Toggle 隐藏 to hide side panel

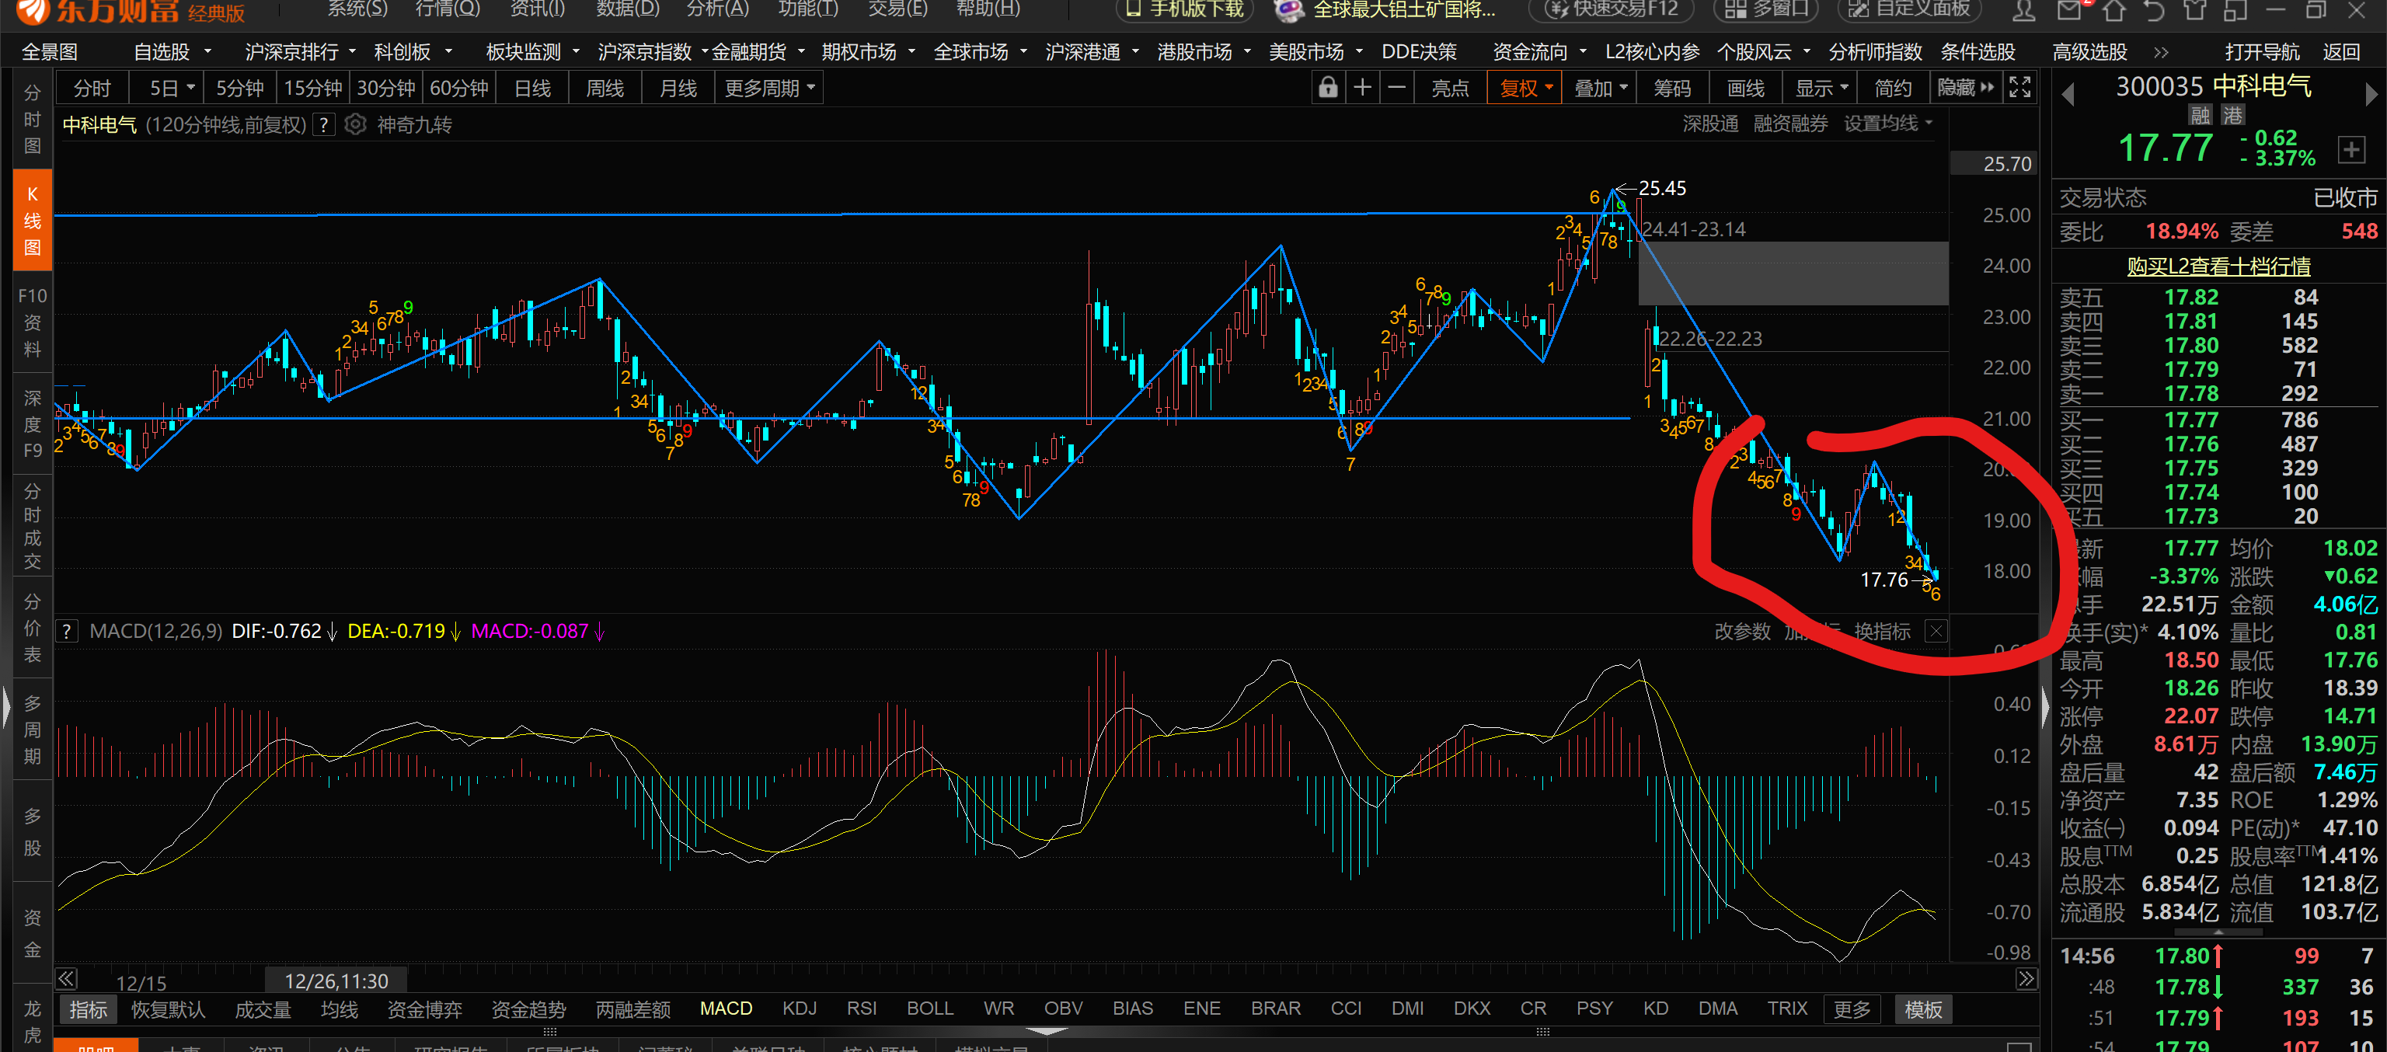pyautogui.click(x=1964, y=88)
